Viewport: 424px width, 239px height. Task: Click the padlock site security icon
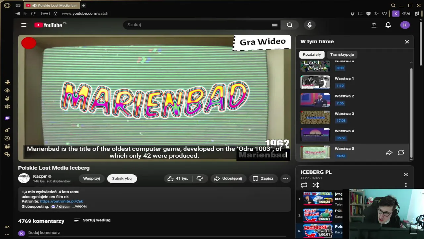(x=55, y=13)
